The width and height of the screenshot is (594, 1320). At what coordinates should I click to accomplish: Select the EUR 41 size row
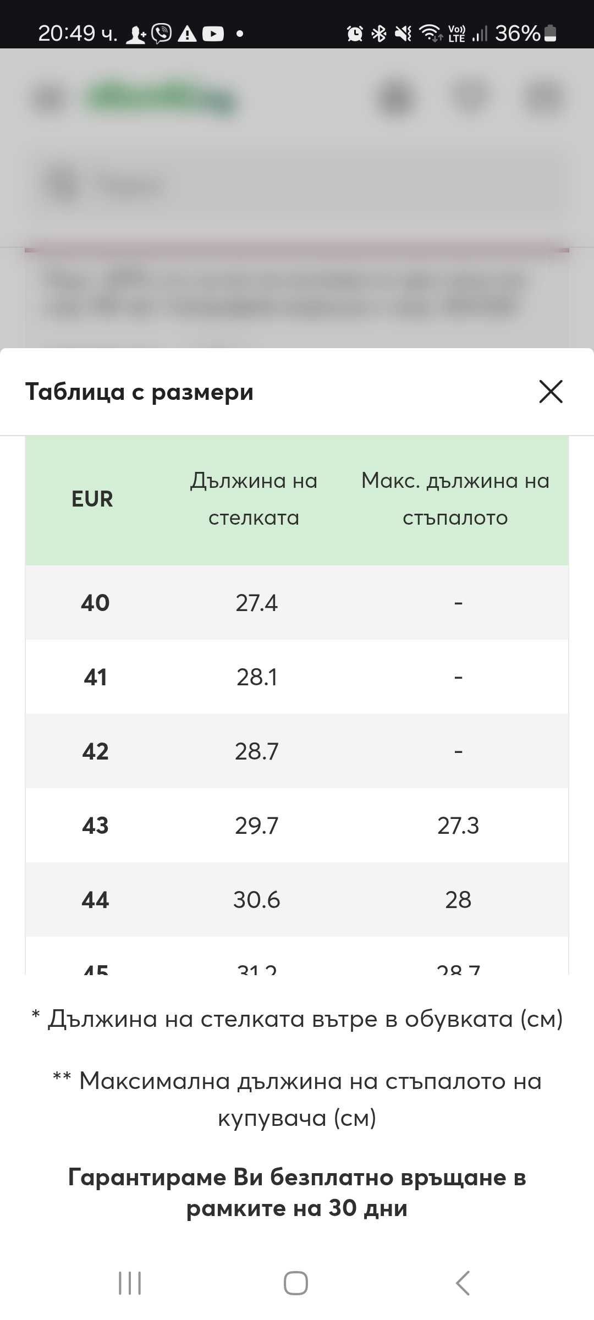point(297,677)
